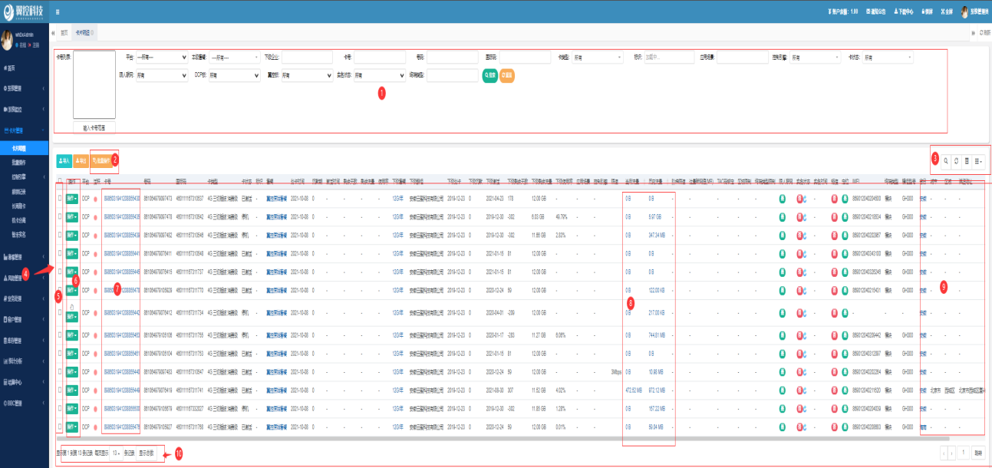Click the 锁屏 lock screen icon
Viewport: 992px width, 468px height.
point(927,12)
